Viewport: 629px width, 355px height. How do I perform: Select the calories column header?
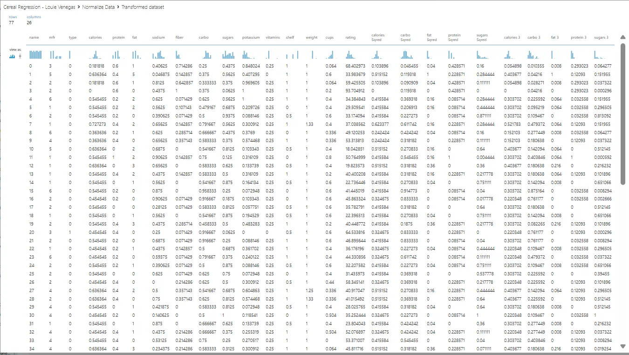coord(96,37)
